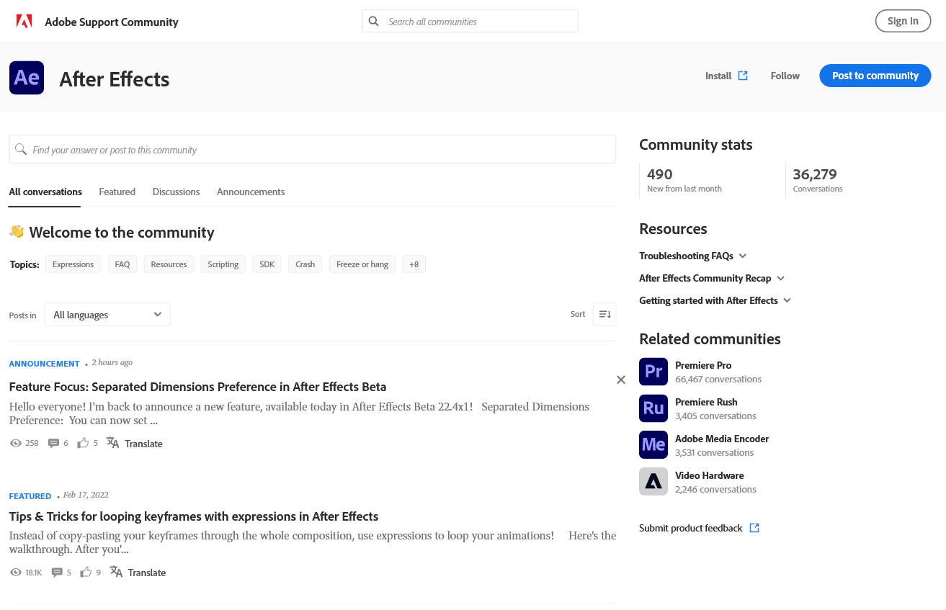Follow the After Effects community

point(785,76)
